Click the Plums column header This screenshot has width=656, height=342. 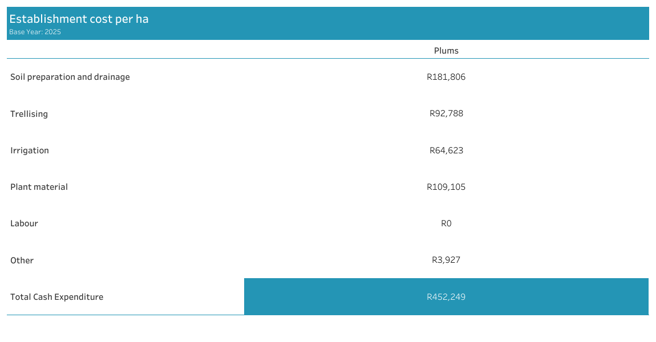446,51
